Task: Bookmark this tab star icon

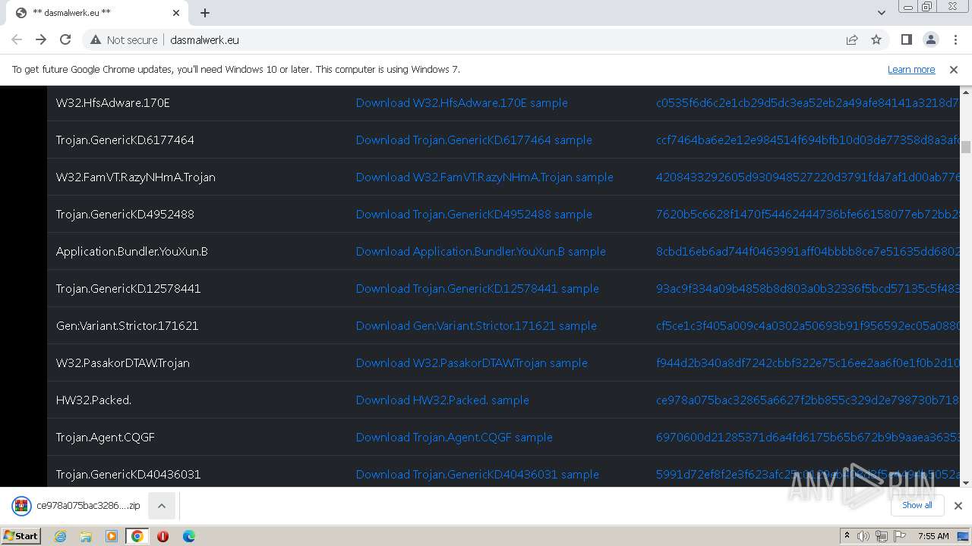Action: coord(876,39)
